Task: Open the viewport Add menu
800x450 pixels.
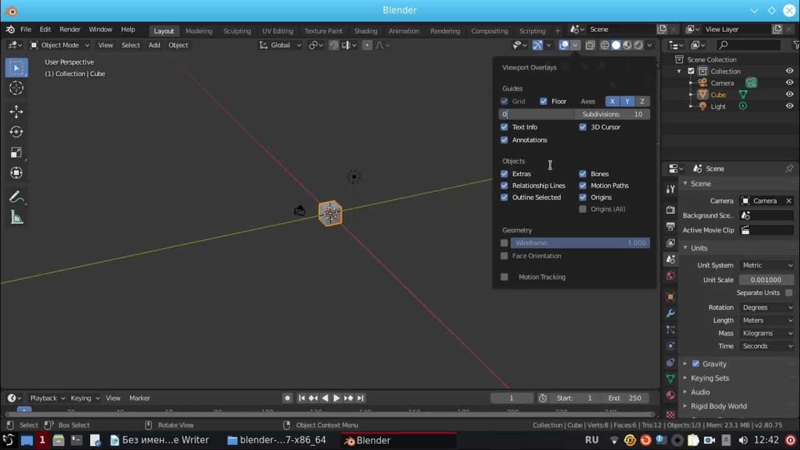Action: point(154,45)
